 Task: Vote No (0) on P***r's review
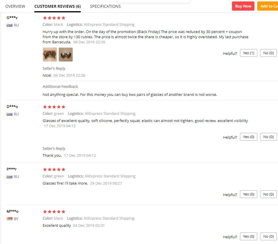[x=268, y=194]
